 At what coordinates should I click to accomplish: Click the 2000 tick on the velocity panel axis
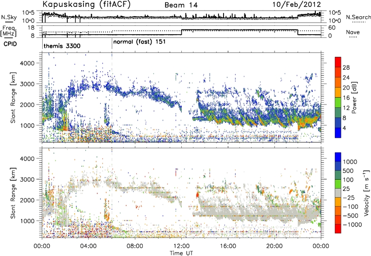point(27,200)
